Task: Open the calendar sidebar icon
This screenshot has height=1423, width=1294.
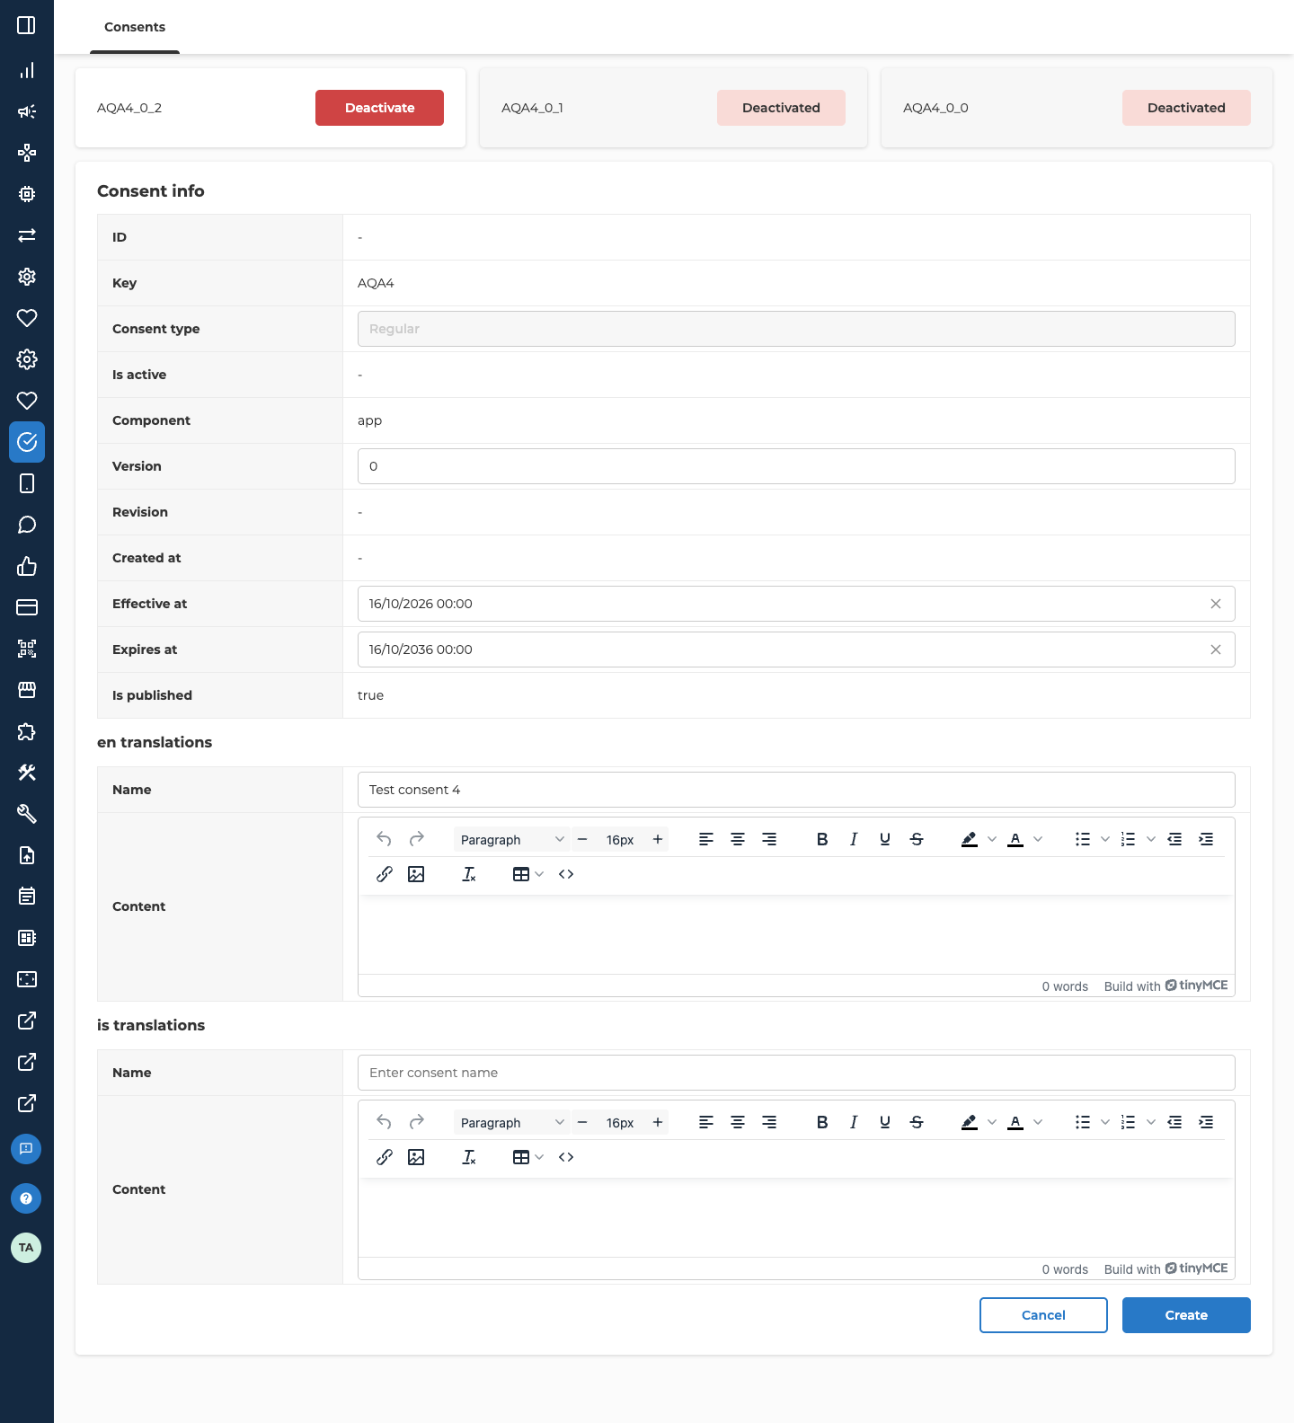Action: pyautogui.click(x=27, y=897)
